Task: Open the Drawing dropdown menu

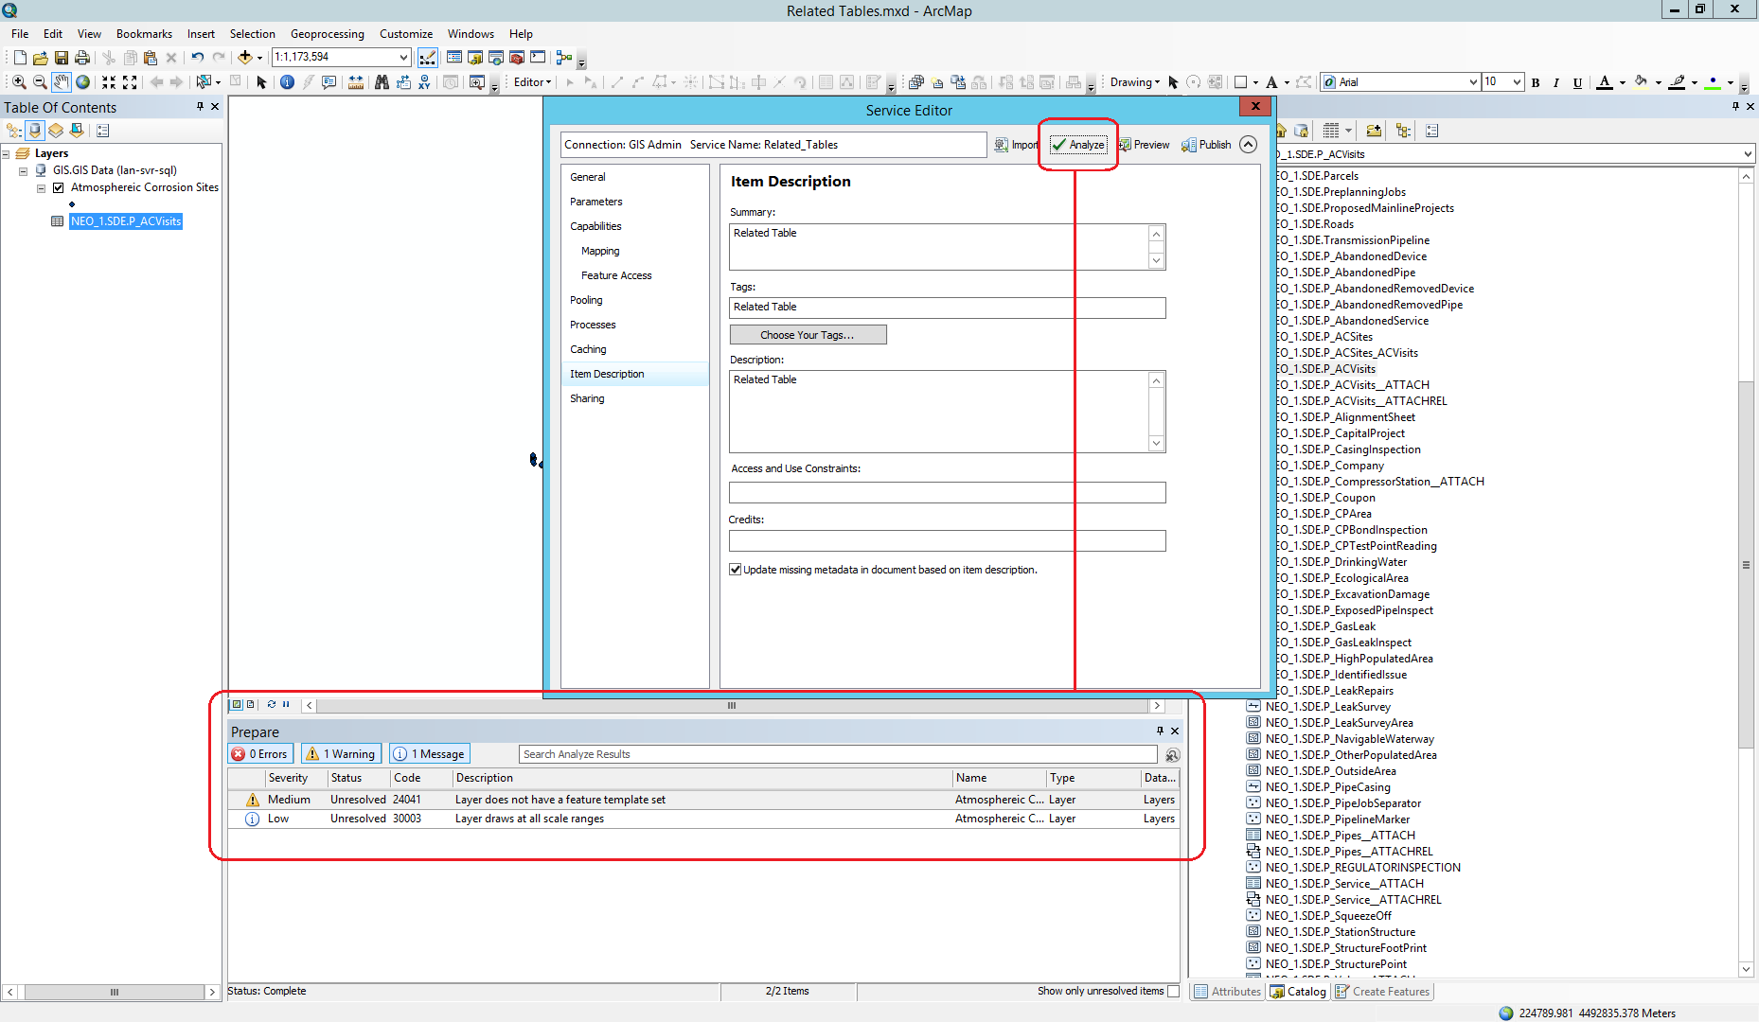Action: [1134, 82]
